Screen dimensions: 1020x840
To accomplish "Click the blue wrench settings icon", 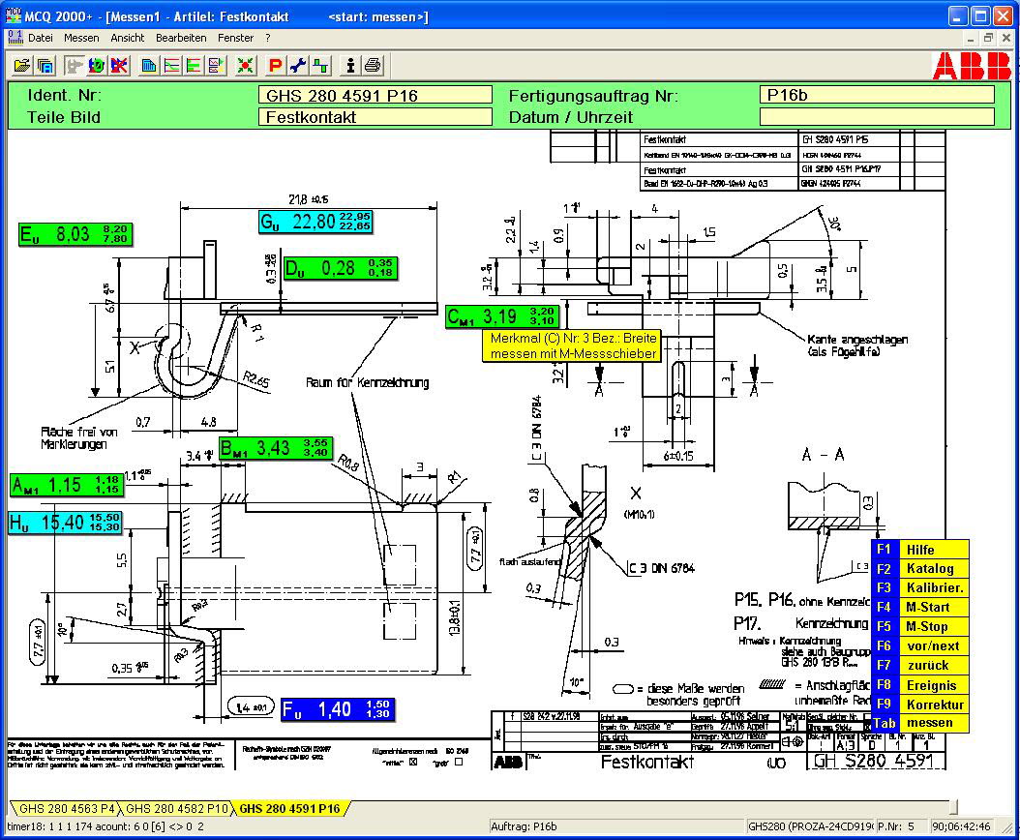I will (x=298, y=65).
